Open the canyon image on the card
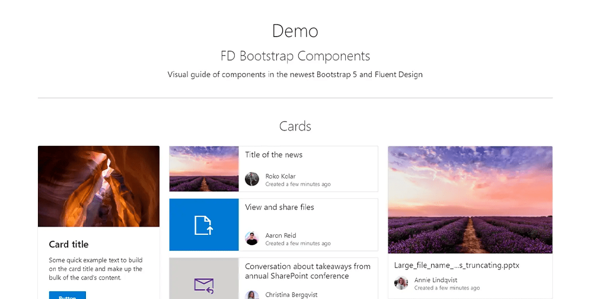The image size is (593, 299). coord(98,186)
